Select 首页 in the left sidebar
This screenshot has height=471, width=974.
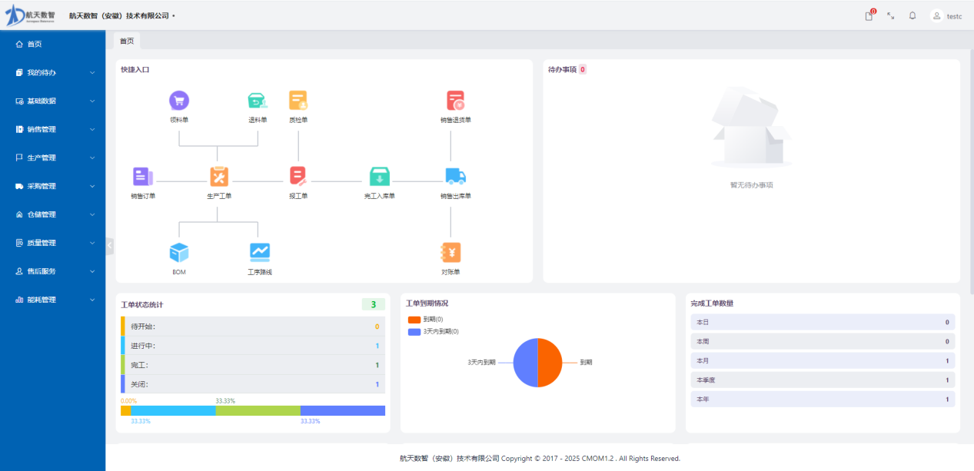(x=35, y=44)
